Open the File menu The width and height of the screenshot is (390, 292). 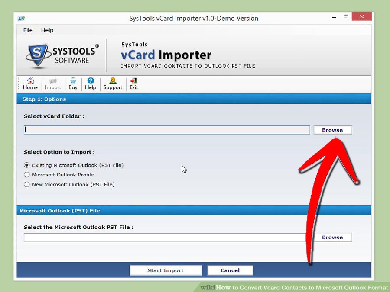point(28,30)
